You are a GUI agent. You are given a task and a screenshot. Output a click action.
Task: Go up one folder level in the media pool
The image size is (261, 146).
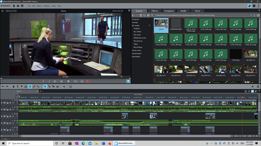pos(152,15)
